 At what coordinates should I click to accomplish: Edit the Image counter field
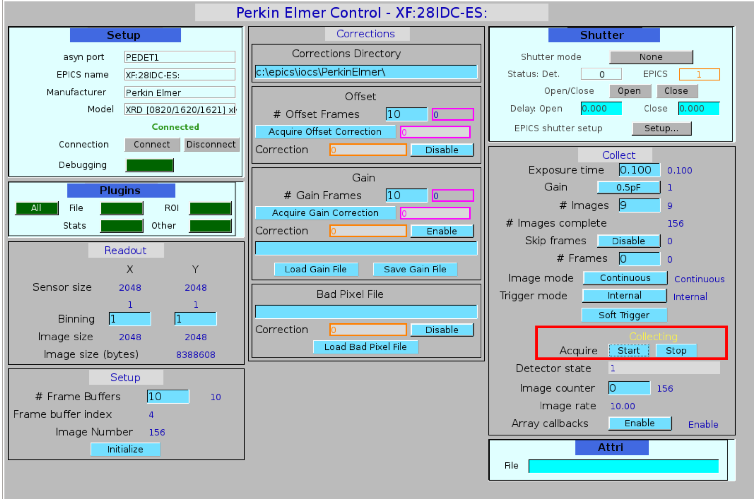[629, 388]
